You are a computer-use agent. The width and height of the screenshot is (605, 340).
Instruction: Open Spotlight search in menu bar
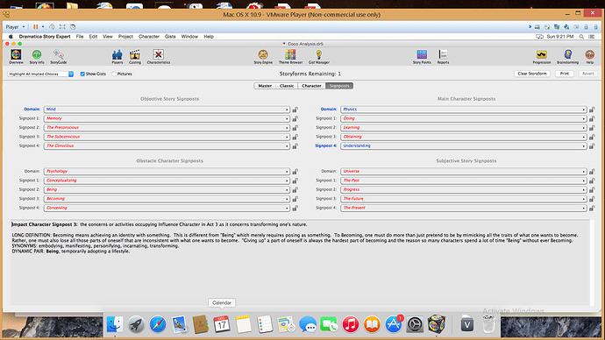581,37
